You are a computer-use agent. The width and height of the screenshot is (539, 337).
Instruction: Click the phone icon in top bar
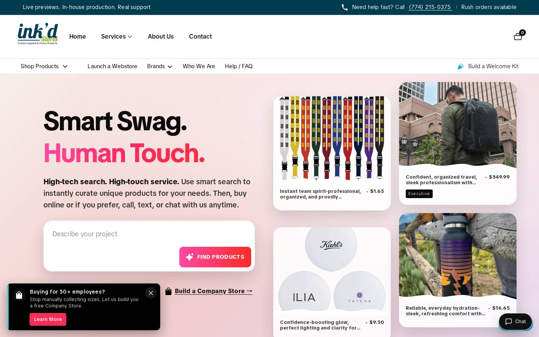[x=345, y=7]
